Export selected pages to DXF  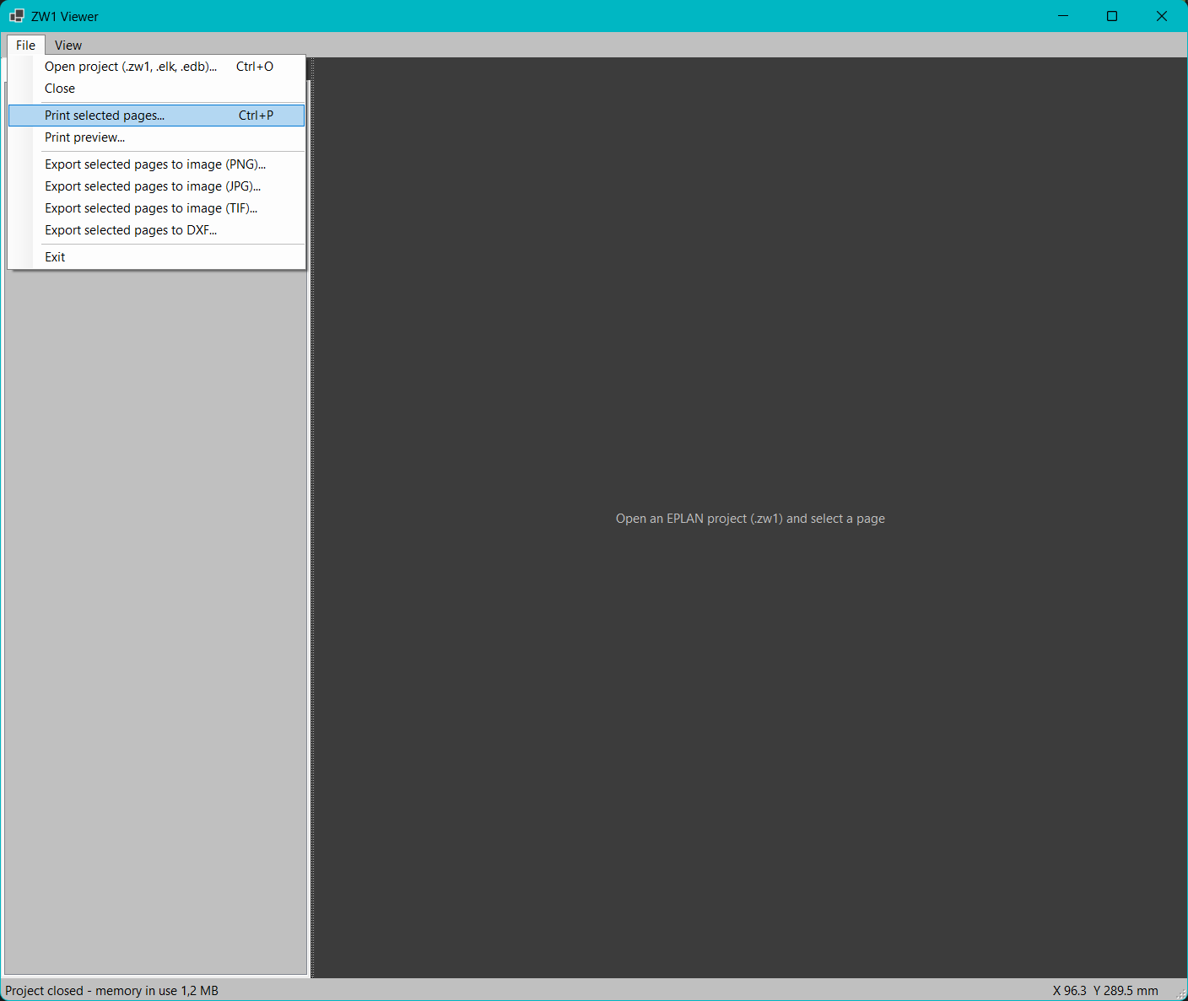click(157, 230)
